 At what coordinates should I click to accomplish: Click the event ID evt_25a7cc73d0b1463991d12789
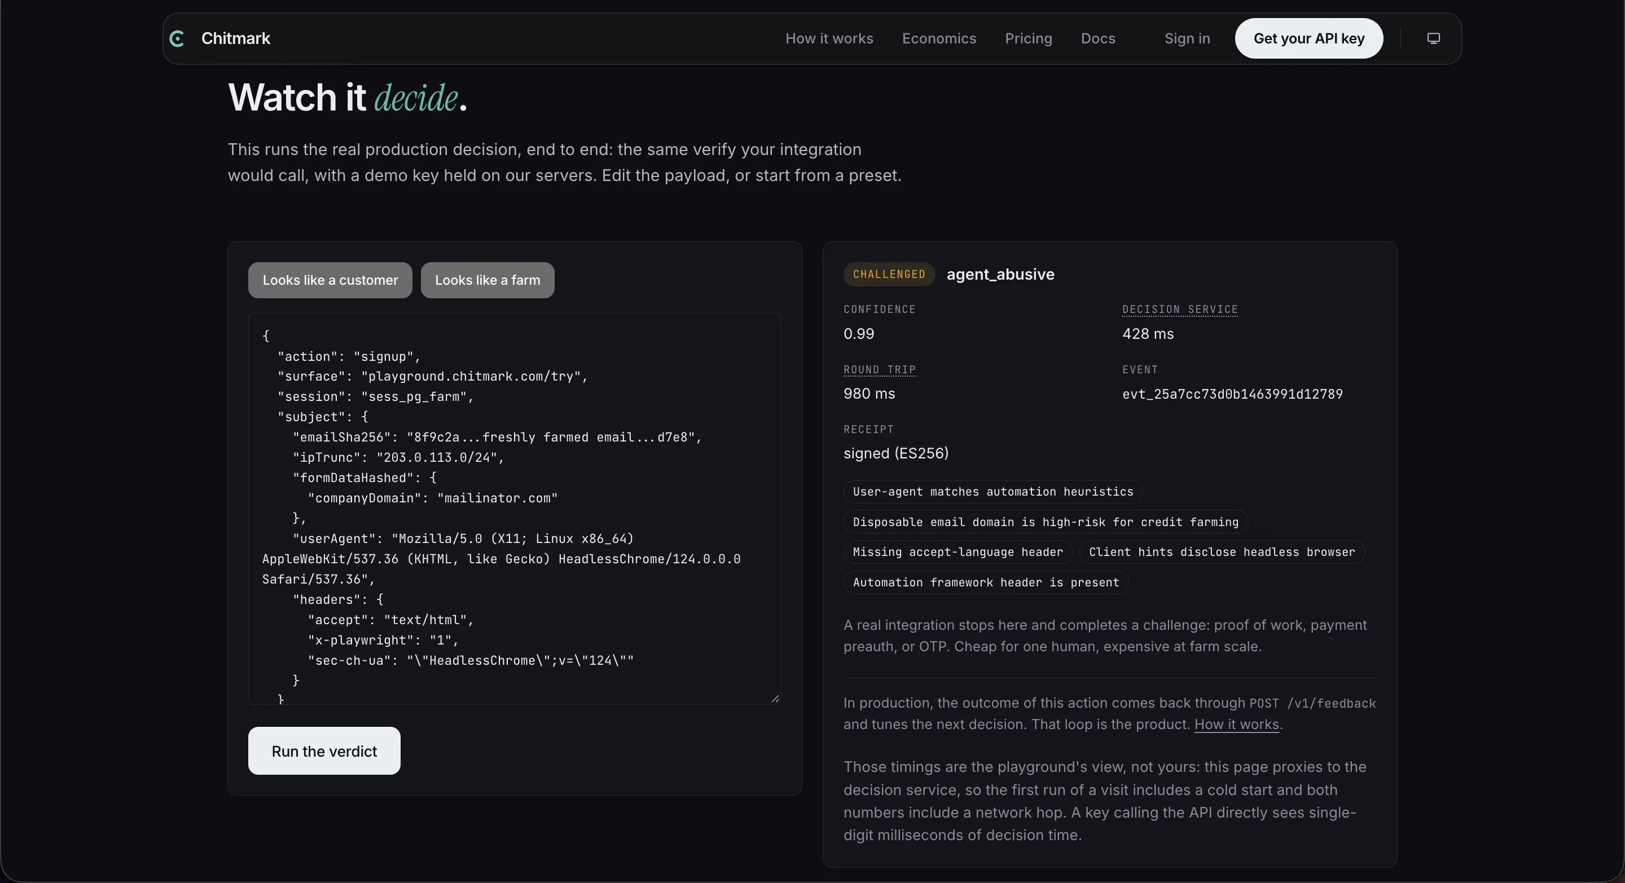click(x=1232, y=394)
